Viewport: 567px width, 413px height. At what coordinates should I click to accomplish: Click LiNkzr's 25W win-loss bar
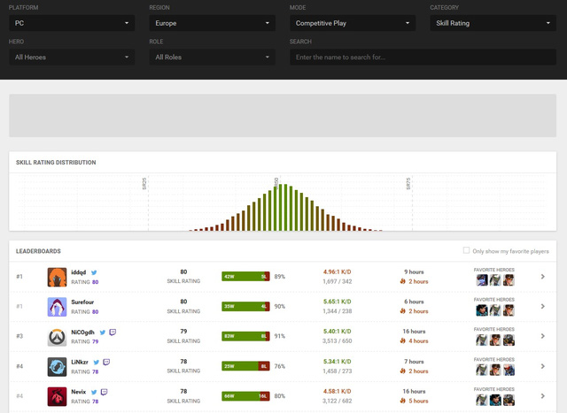click(x=245, y=366)
